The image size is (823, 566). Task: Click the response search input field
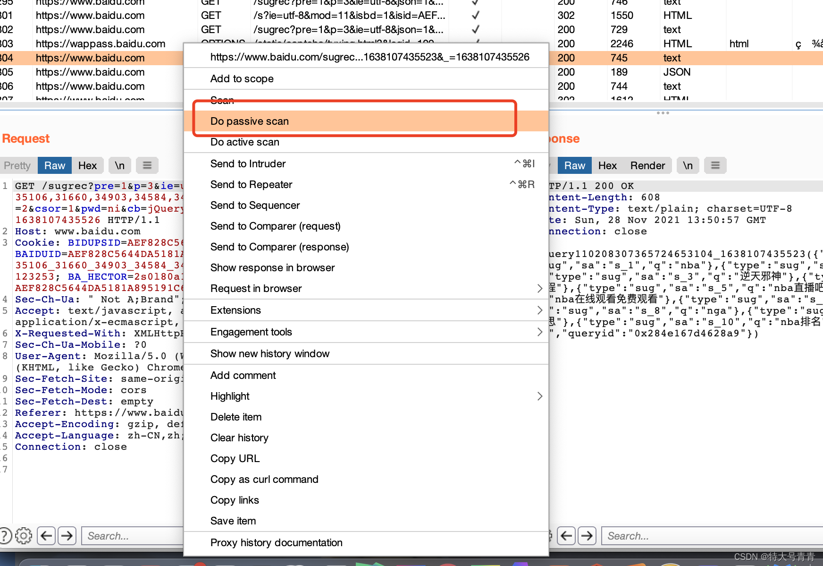pyautogui.click(x=712, y=536)
